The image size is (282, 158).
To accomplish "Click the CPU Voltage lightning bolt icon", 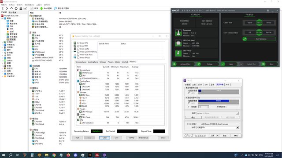I will (x=178, y=53).
